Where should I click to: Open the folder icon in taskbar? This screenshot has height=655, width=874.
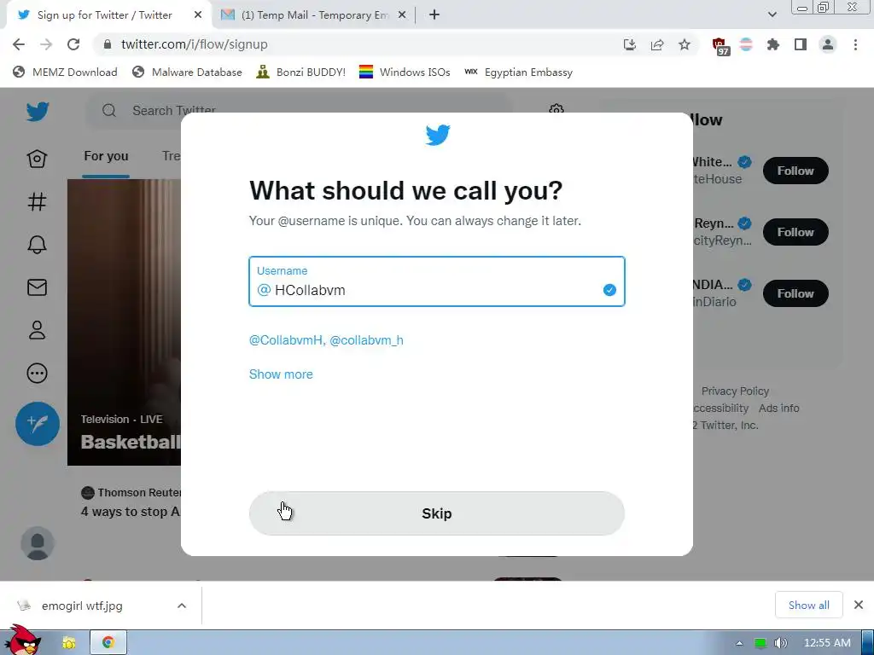pyautogui.click(x=69, y=643)
